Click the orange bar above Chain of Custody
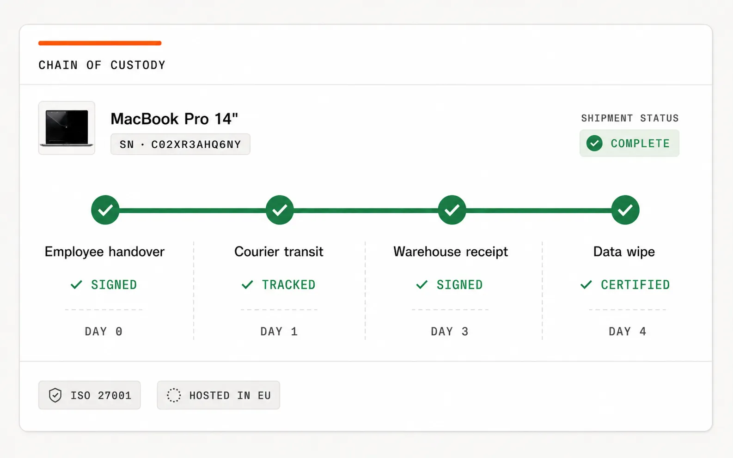Screen dimensions: 733x458 [100, 43]
